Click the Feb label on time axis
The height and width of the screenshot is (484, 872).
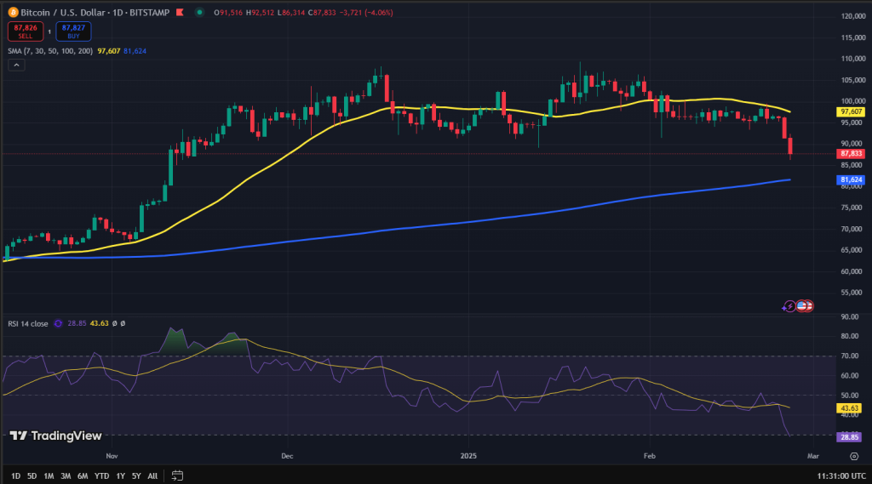tap(650, 456)
